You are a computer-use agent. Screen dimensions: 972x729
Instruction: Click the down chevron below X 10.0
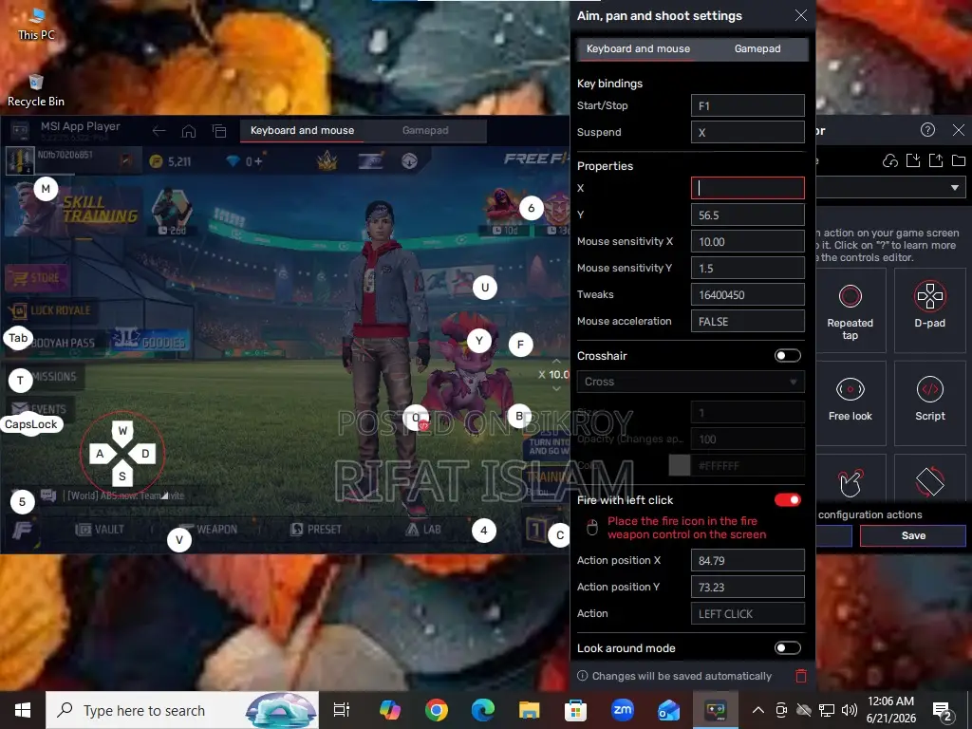point(556,388)
